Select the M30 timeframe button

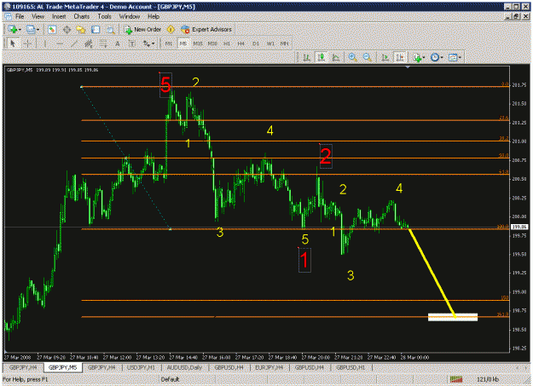212,43
